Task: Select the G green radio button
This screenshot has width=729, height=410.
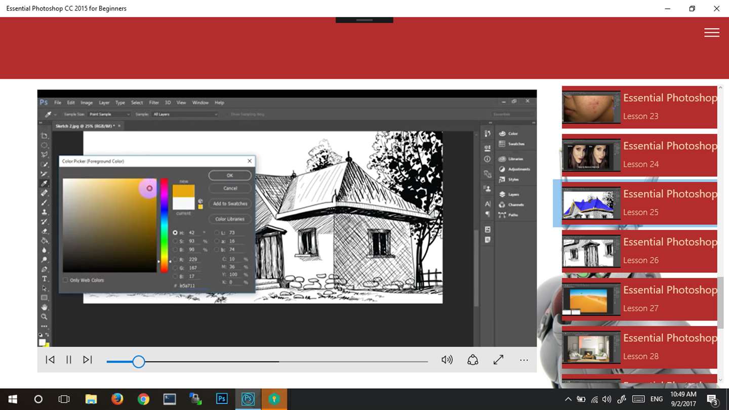Action: click(175, 268)
